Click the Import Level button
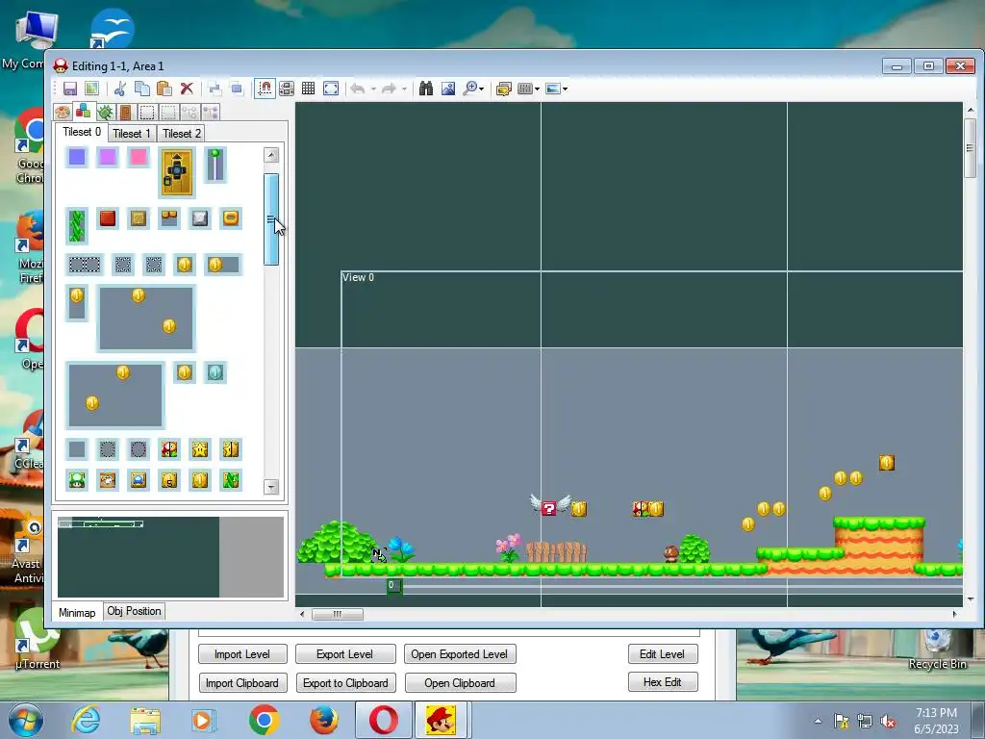 tap(242, 654)
